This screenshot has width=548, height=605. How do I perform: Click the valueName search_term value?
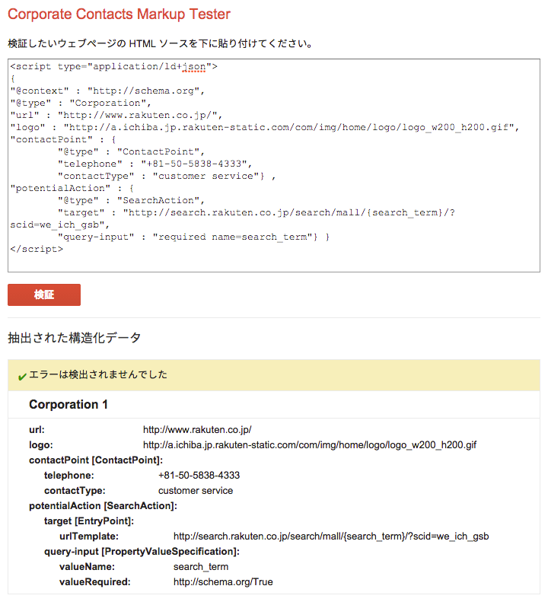point(201,567)
